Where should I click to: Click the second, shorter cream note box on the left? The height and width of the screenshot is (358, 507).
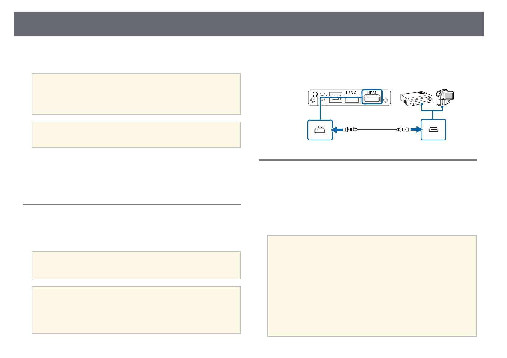(136, 134)
